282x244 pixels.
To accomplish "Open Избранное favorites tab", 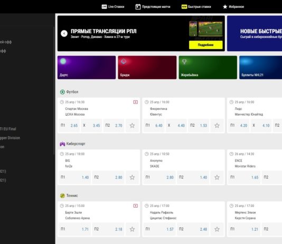I will coord(233,7).
